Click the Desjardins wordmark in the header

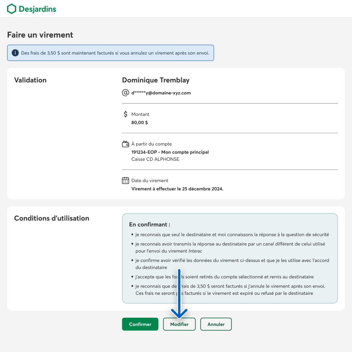(x=37, y=9)
